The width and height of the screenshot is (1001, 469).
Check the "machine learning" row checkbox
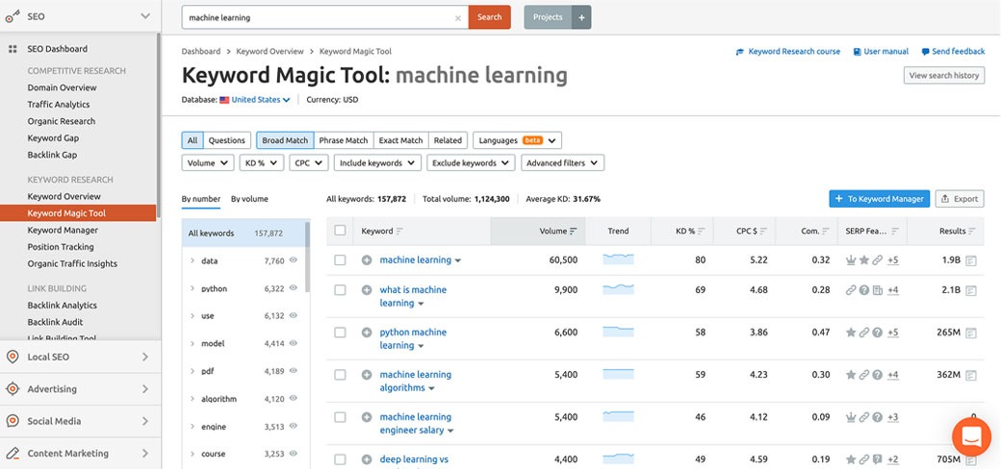click(x=341, y=260)
